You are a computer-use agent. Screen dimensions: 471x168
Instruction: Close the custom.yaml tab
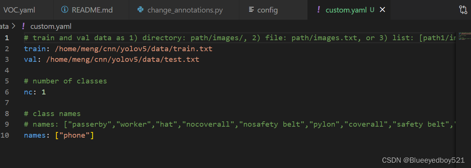(382, 10)
